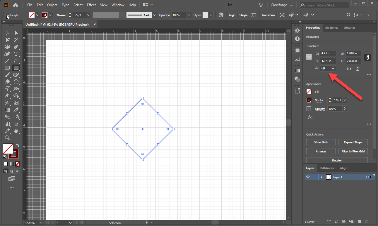Select the Paintbrush tool
The height and width of the screenshot is (226, 378).
[7, 75]
